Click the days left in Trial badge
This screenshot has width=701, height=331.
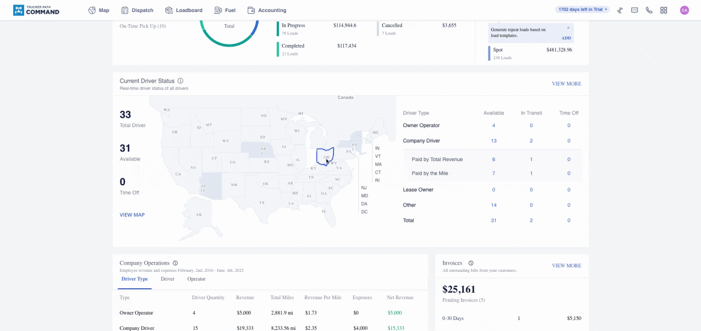coord(582,9)
